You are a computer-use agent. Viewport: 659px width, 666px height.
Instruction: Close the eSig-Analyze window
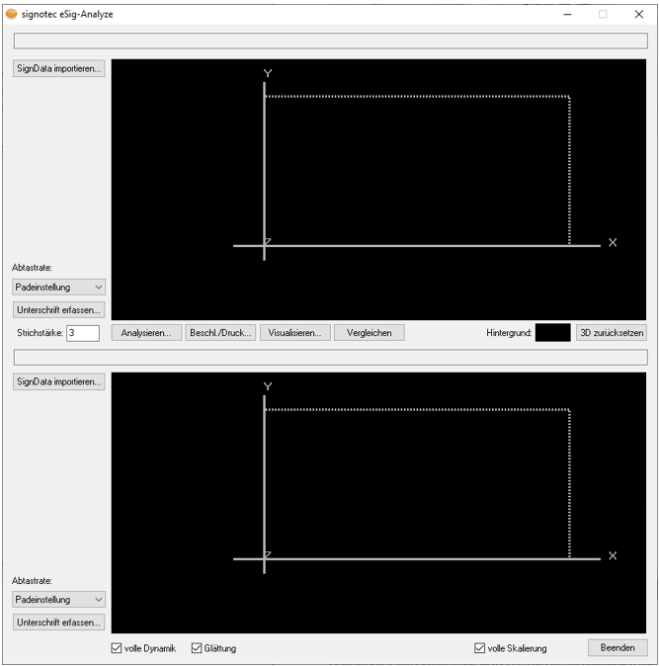point(638,14)
